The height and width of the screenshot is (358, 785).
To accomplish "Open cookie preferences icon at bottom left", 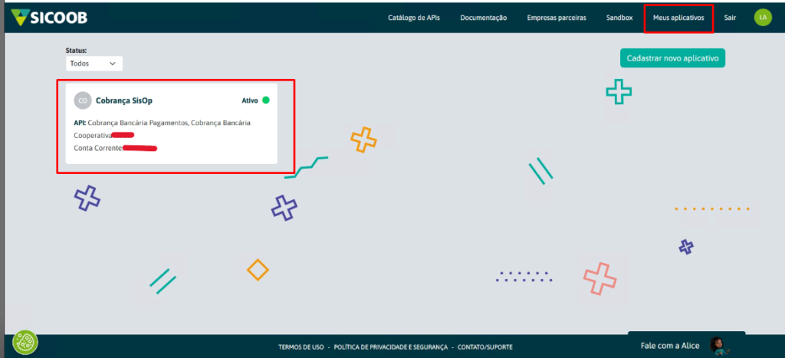I will (x=25, y=341).
